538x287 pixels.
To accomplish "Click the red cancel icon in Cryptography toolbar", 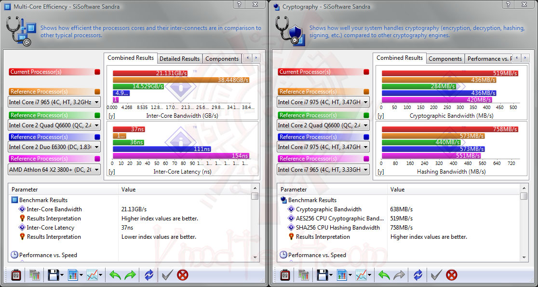I will [x=452, y=275].
